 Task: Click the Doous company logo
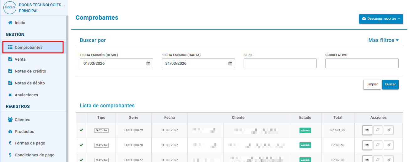coord(10,8)
